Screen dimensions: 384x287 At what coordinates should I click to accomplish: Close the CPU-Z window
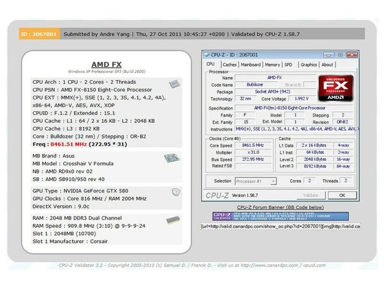tap(352, 55)
